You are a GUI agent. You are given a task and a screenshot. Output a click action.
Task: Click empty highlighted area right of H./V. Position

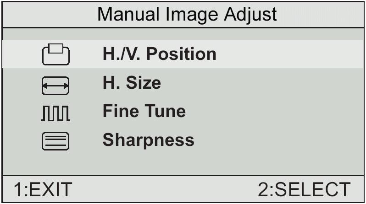(289, 54)
